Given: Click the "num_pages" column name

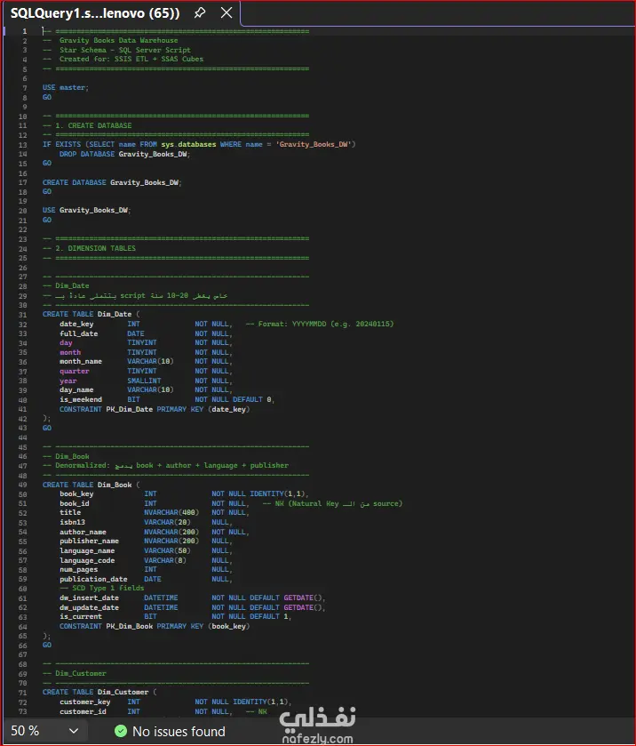Looking at the screenshot, I should [78, 569].
